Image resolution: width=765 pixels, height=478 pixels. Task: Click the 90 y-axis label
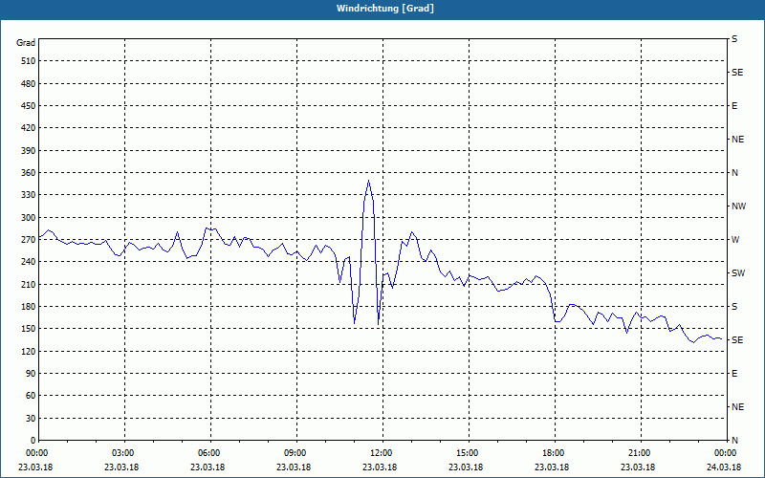[31, 374]
